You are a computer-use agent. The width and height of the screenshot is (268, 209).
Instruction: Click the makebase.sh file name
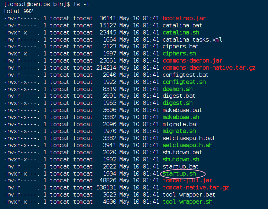tap(181, 117)
